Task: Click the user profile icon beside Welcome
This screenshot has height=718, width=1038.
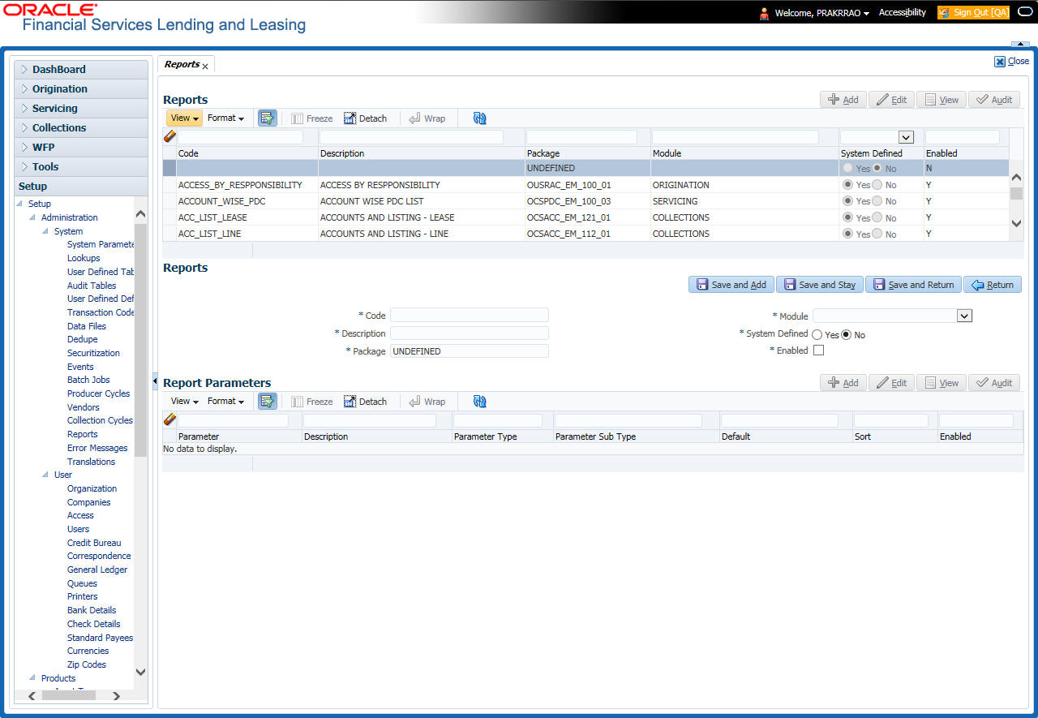Action: [x=764, y=13]
